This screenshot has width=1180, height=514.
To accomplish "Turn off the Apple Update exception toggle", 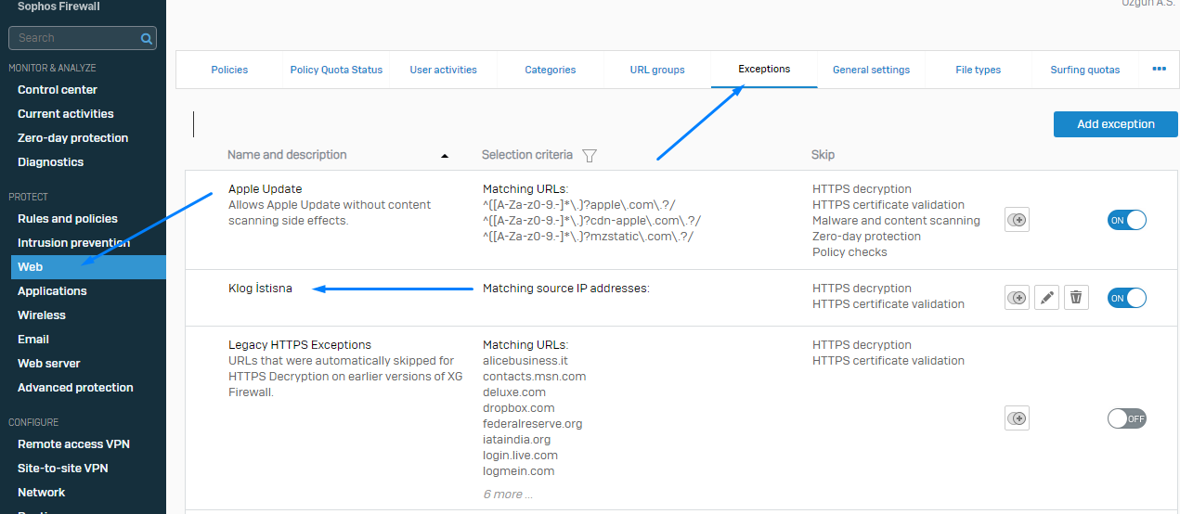I will coord(1127,220).
